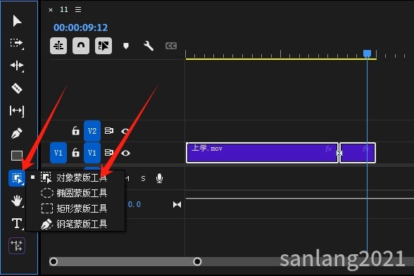Open sequence 11 panel menu

point(78,10)
